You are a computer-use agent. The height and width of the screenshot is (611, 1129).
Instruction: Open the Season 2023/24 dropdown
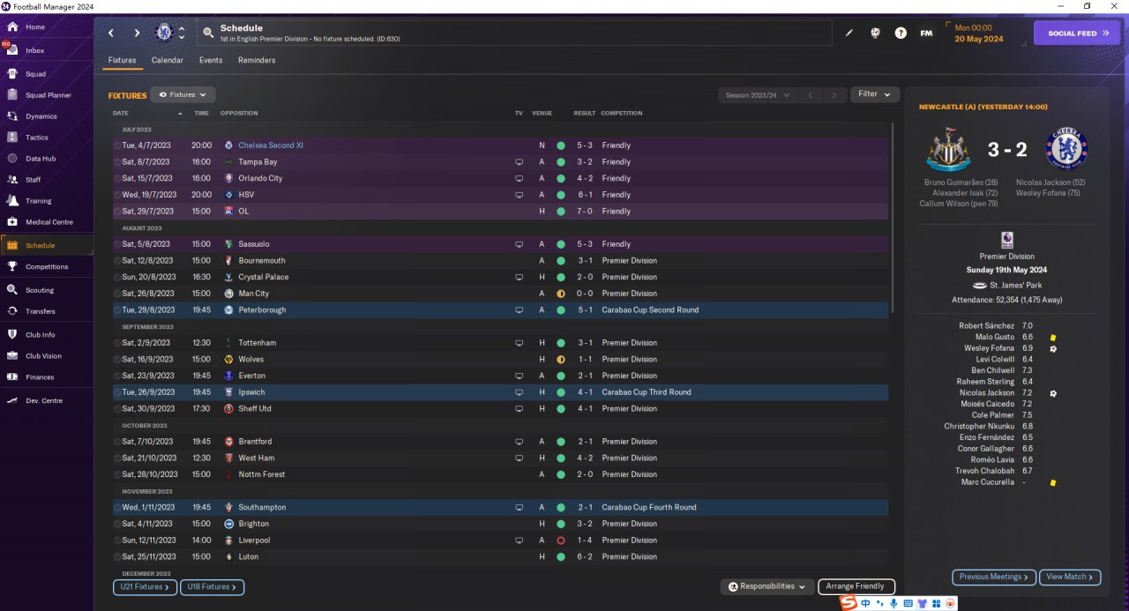click(x=758, y=94)
